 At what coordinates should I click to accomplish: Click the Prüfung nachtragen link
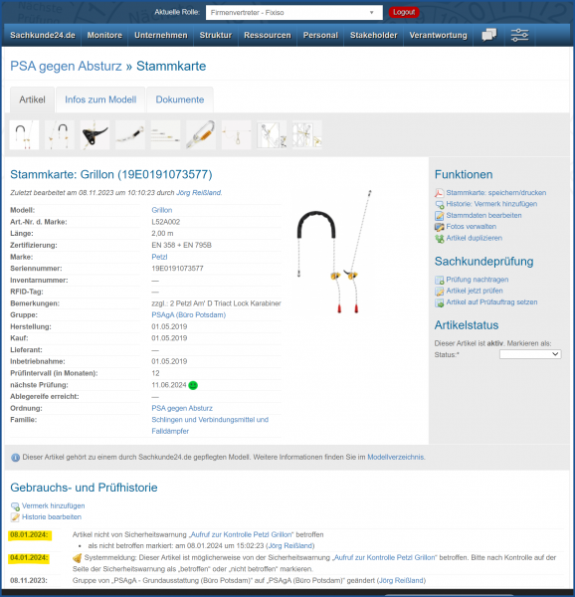(x=478, y=280)
